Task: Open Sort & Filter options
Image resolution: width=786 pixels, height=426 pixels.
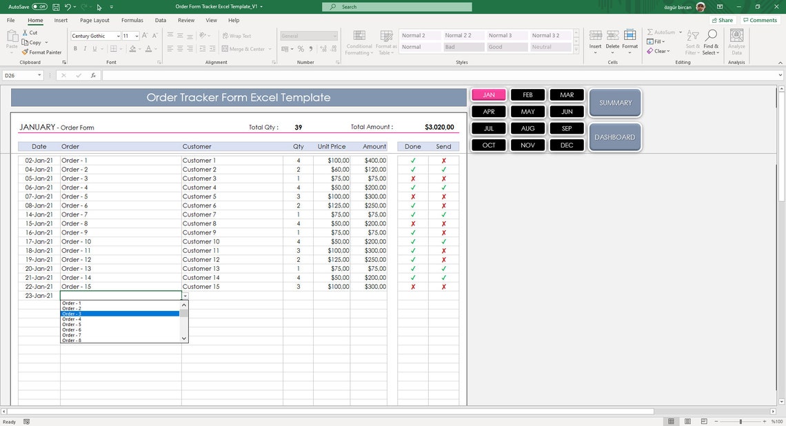Action: pyautogui.click(x=693, y=44)
